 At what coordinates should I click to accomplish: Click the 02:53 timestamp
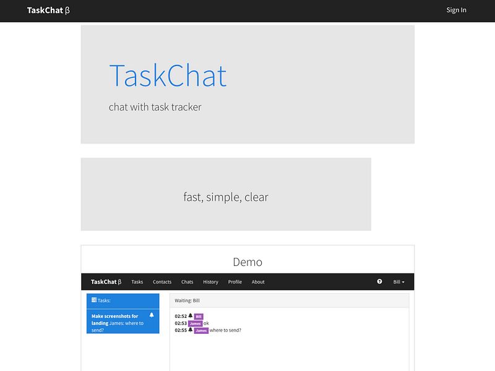click(x=181, y=323)
